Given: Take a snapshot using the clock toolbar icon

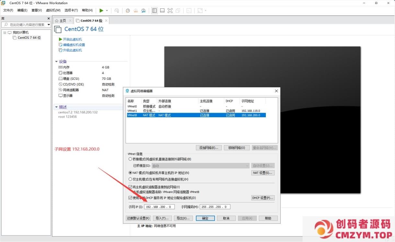Looking at the screenshot, I should (128, 10).
